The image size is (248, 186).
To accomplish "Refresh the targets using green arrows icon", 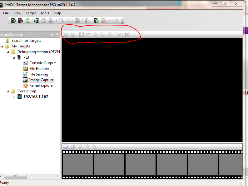I will click(28, 21).
